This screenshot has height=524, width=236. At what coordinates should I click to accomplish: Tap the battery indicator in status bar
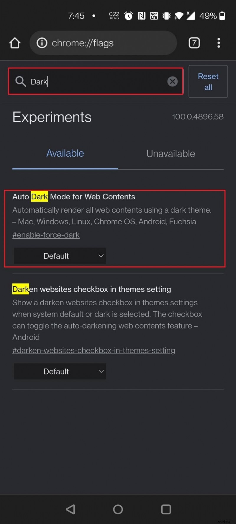click(222, 16)
